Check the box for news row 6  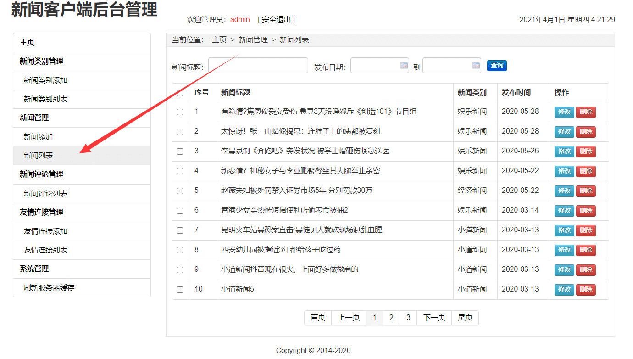180,211
